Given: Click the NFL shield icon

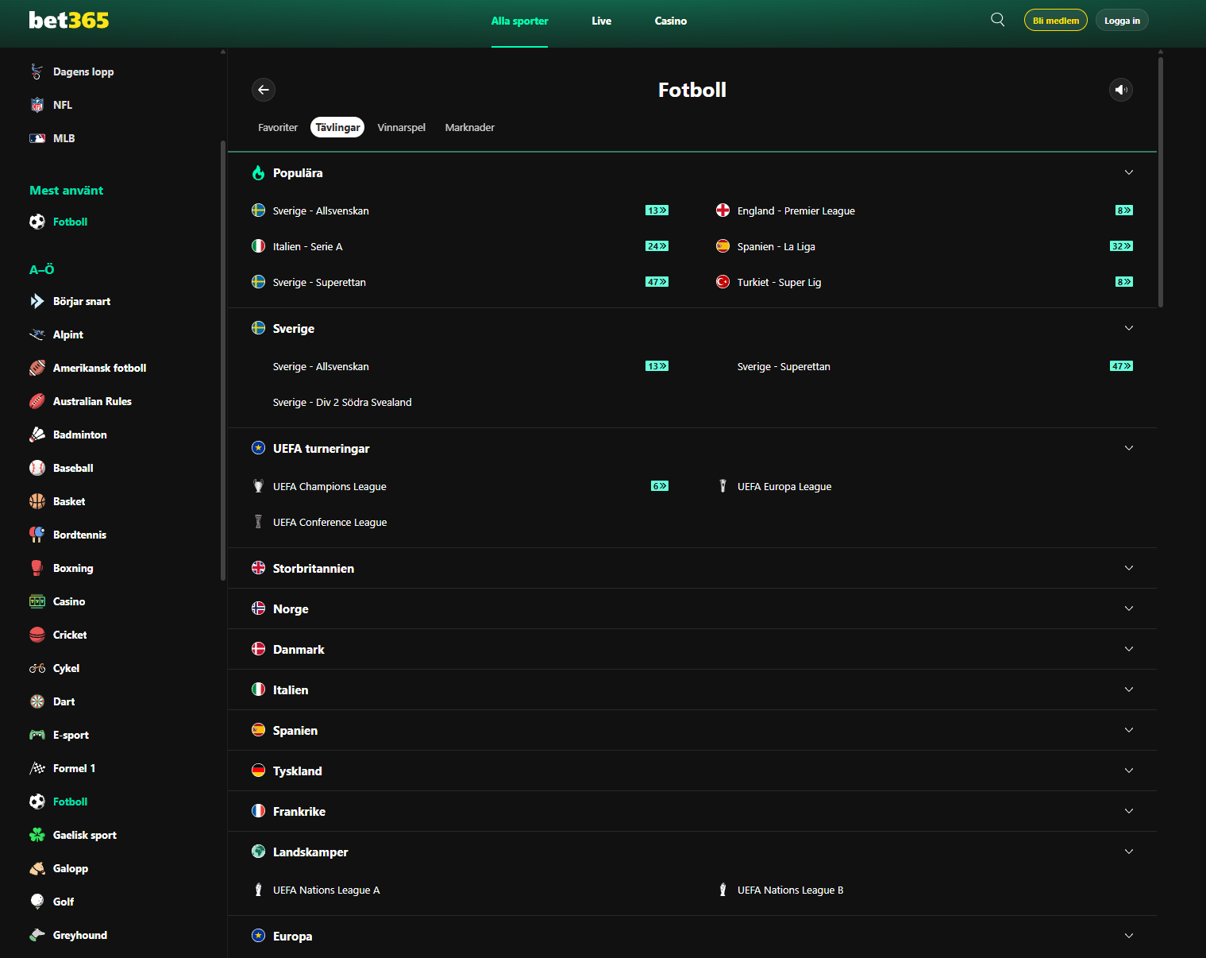Looking at the screenshot, I should coord(37,105).
